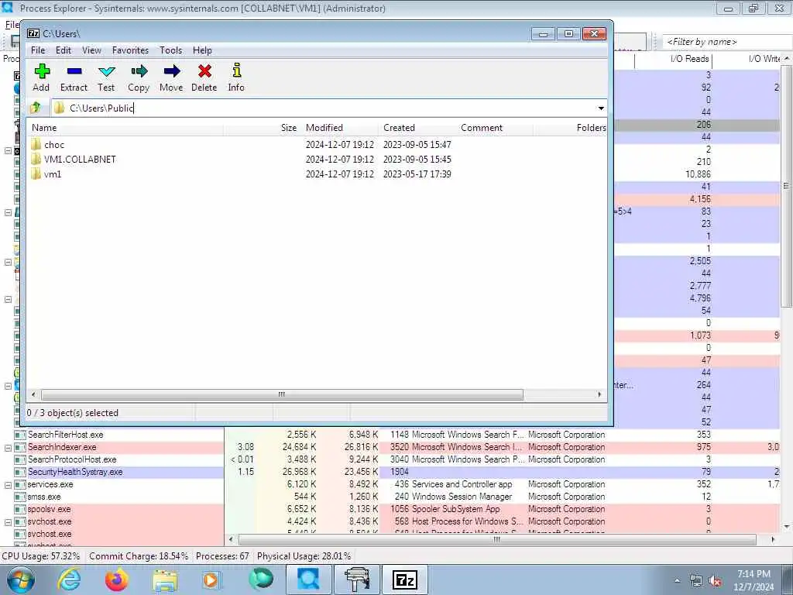Image resolution: width=793 pixels, height=595 pixels.
Task: Switch to the Process Explorer taskbar button
Action: (x=308, y=580)
